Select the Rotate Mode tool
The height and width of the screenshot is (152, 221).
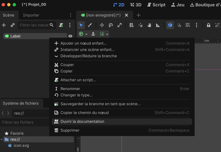tap(111, 25)
